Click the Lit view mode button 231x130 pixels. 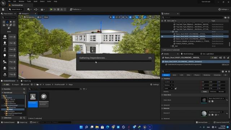pos(39,17)
